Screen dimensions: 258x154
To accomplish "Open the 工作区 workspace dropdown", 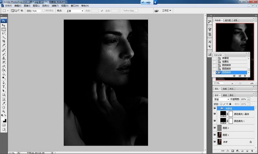I will click(x=166, y=11).
